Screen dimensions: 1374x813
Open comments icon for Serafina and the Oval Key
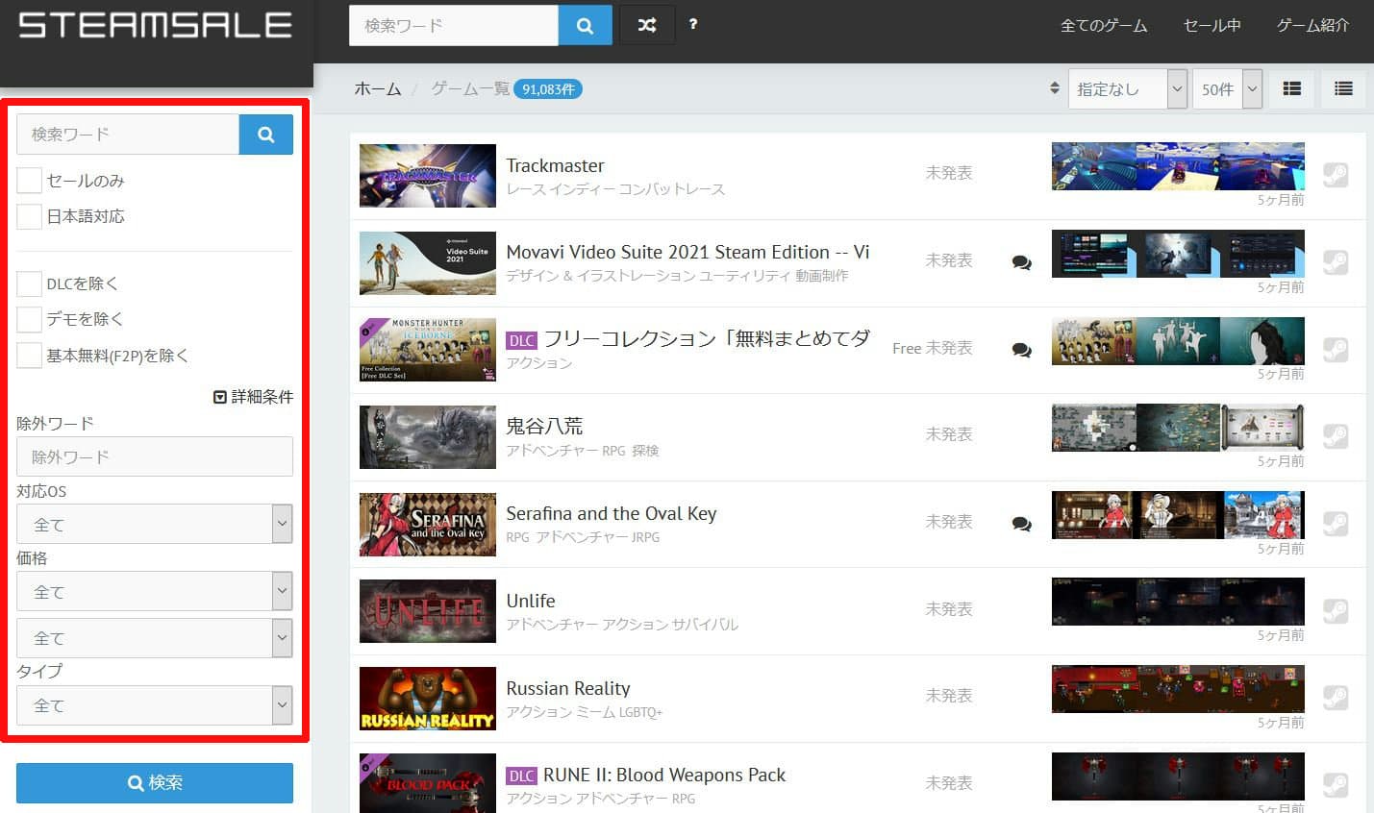coord(1021,524)
